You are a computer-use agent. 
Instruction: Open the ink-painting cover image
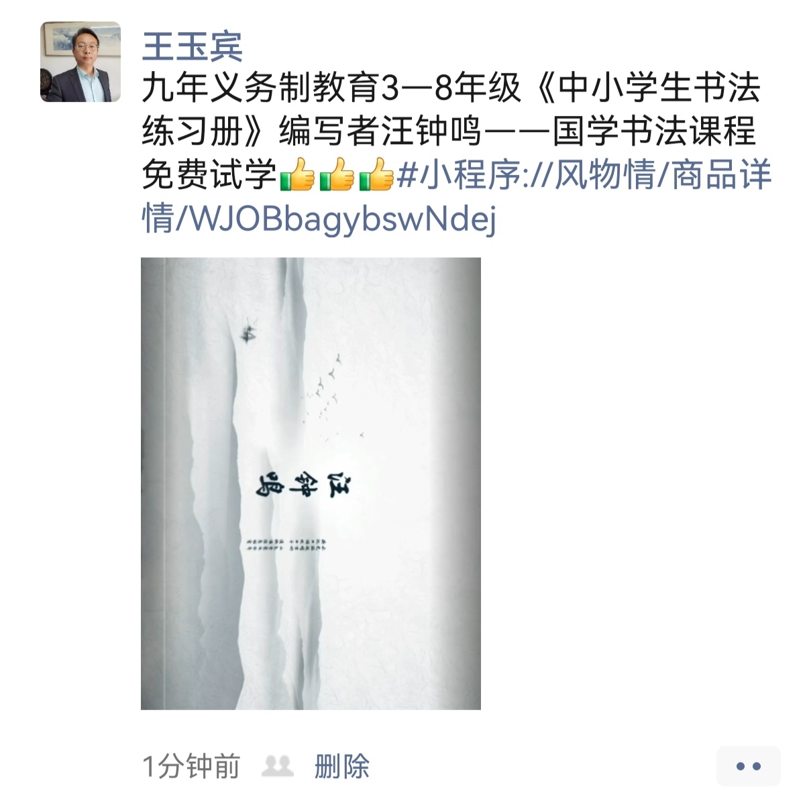pyautogui.click(x=311, y=483)
